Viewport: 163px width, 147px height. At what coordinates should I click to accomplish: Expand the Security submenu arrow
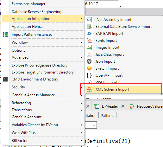(x=81, y=87)
